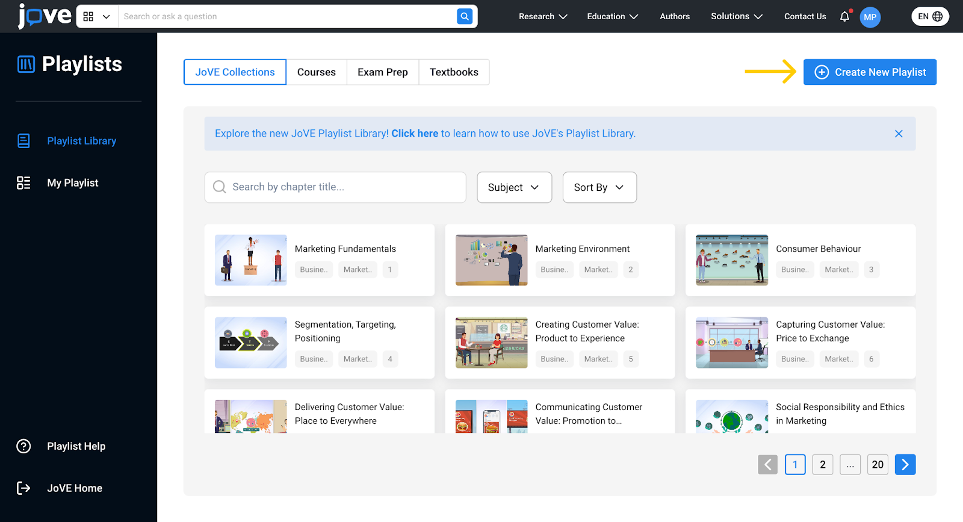963x522 pixels.
Task: Open notifications bell
Action: tap(845, 16)
